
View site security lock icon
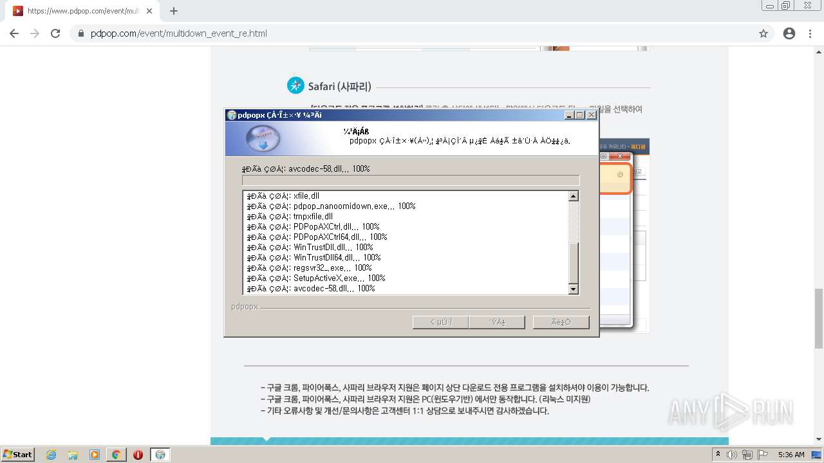coord(81,33)
